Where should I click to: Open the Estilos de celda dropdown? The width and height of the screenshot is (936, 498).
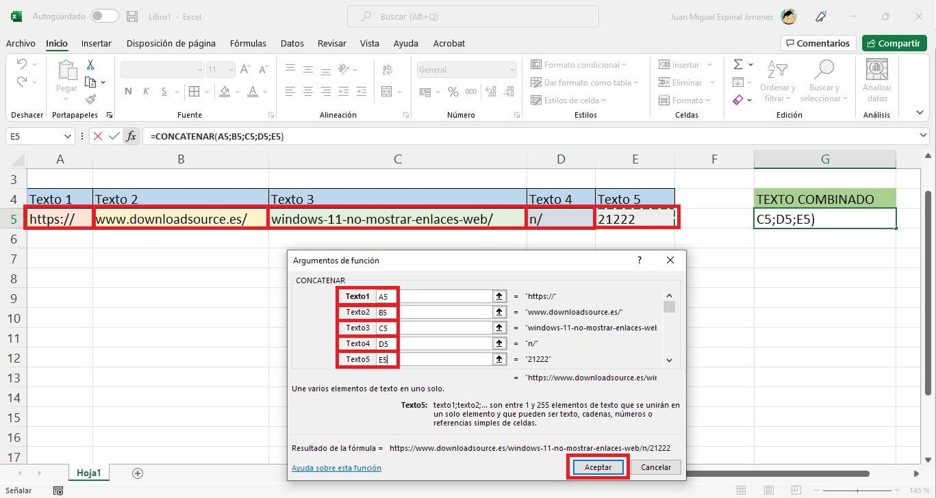pos(570,101)
